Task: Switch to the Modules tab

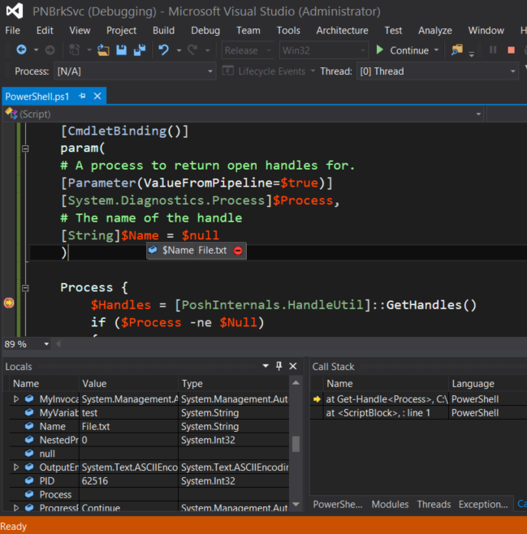Action: 390,504
